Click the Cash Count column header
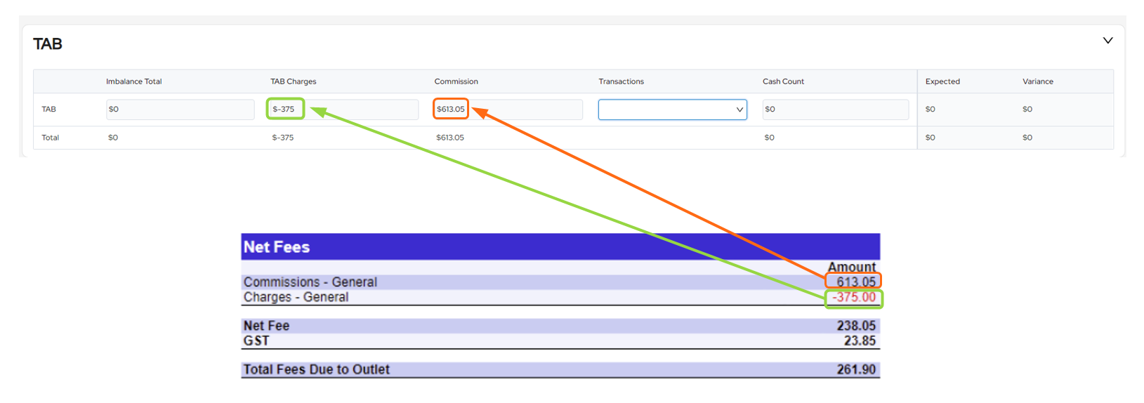This screenshot has height=403, width=1144. [x=783, y=81]
